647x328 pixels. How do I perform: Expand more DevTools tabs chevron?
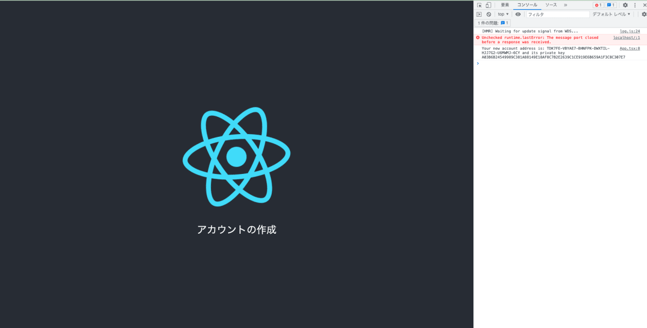coord(566,5)
